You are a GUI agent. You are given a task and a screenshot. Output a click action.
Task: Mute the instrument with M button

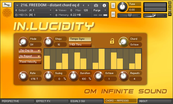tap(113, 14)
